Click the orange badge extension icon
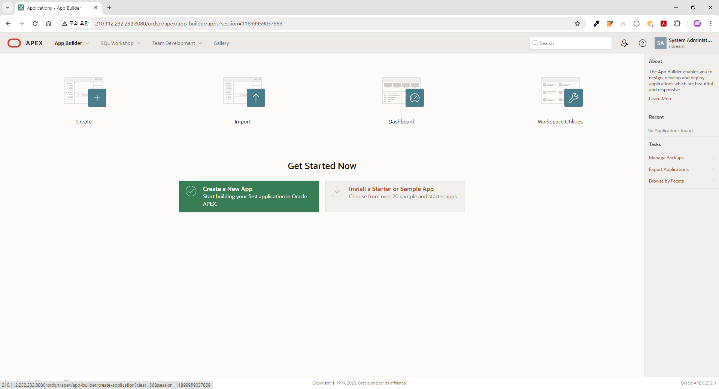This screenshot has width=719, height=389. click(x=650, y=24)
